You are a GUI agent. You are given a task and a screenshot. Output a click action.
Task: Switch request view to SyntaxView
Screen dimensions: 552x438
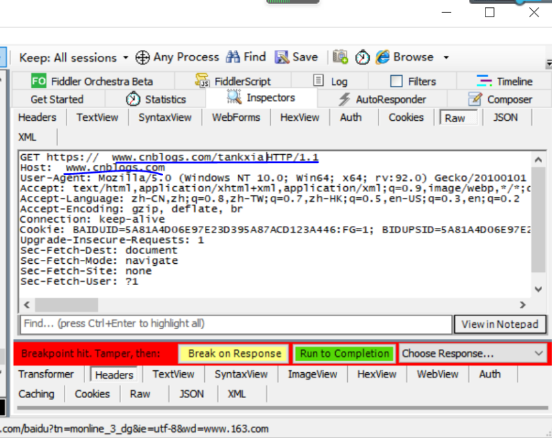165,117
